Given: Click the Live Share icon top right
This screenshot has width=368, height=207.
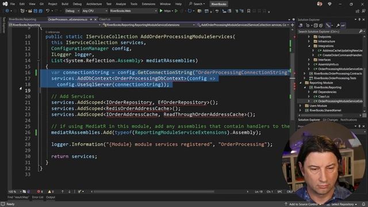Looking at the screenshot, I should point(358,11).
